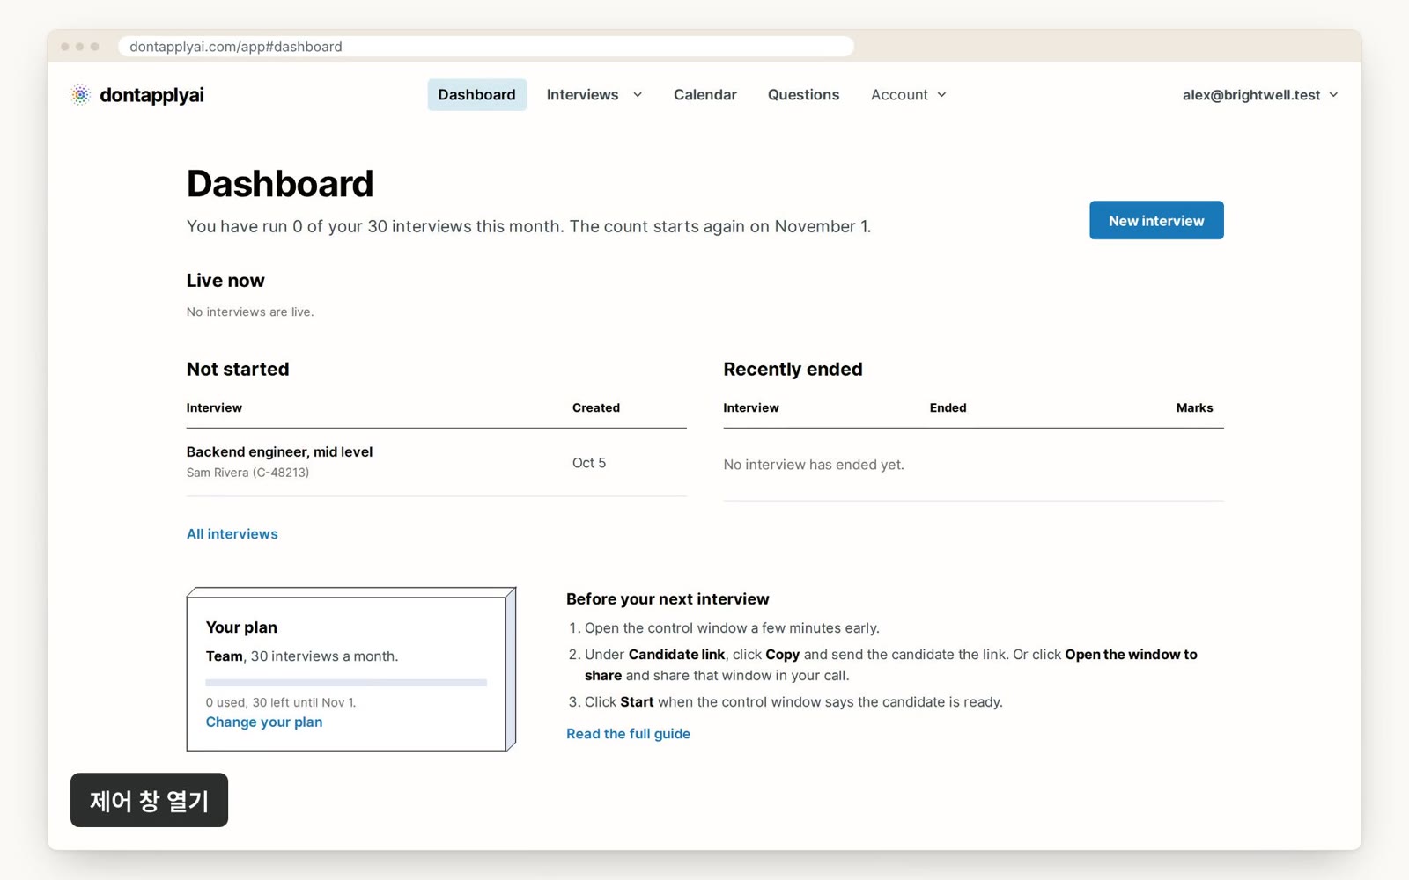Click the Marks column header
Screen dimensions: 1409x880
click(1194, 408)
